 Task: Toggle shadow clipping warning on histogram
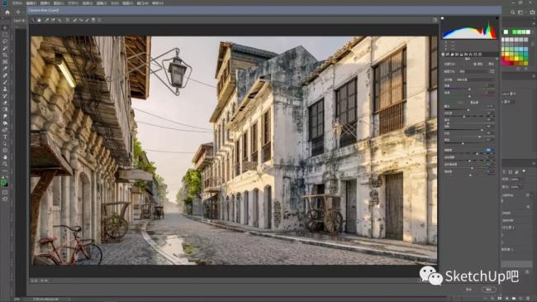point(443,18)
